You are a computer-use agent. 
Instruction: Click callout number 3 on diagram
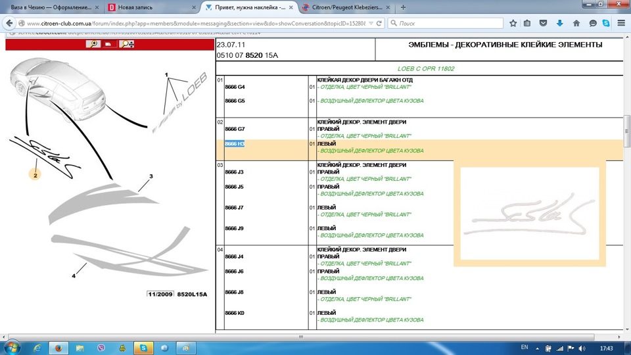pyautogui.click(x=151, y=176)
